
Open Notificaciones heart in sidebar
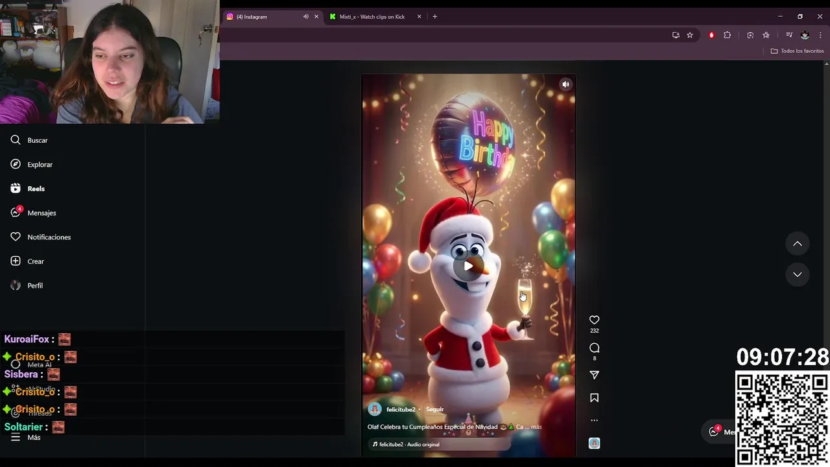tap(40, 237)
